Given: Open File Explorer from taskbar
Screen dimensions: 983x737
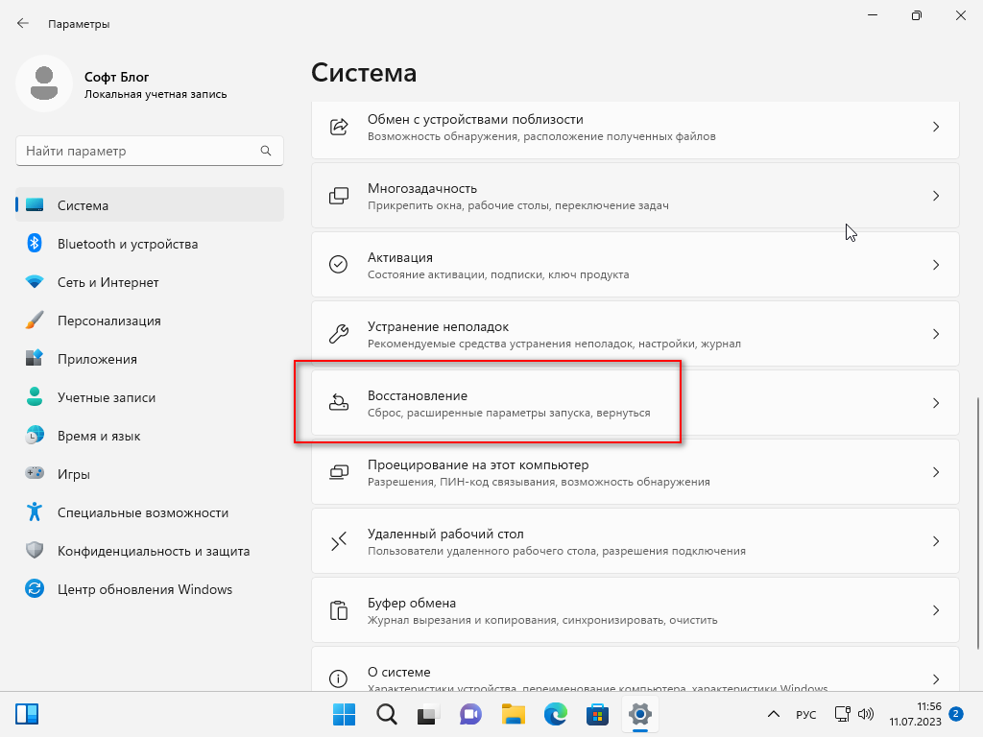Looking at the screenshot, I should (x=513, y=714).
